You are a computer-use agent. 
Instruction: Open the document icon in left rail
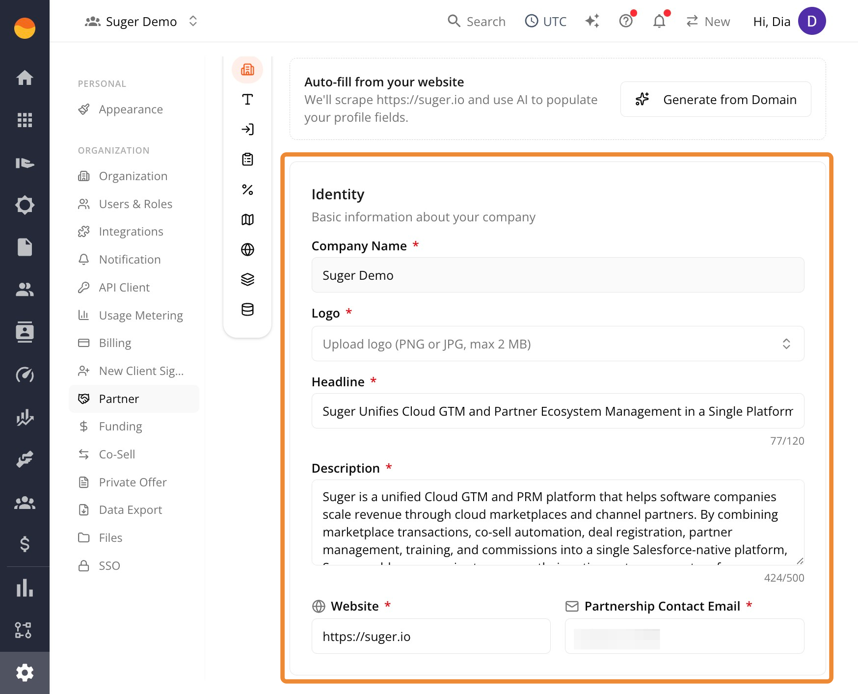[x=25, y=247]
